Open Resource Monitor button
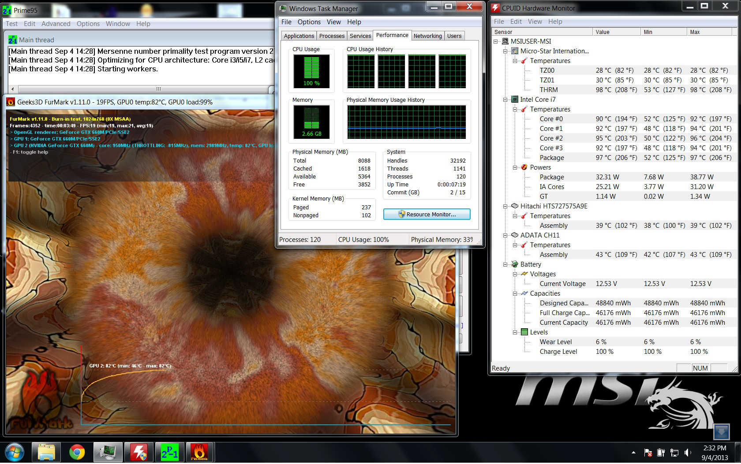This screenshot has width=741, height=464. click(x=427, y=215)
